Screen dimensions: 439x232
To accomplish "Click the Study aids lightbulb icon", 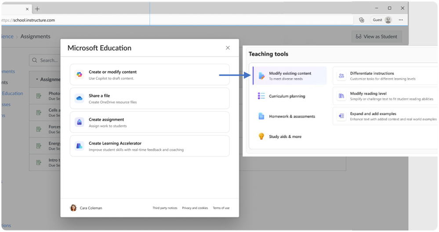I will pos(261,136).
